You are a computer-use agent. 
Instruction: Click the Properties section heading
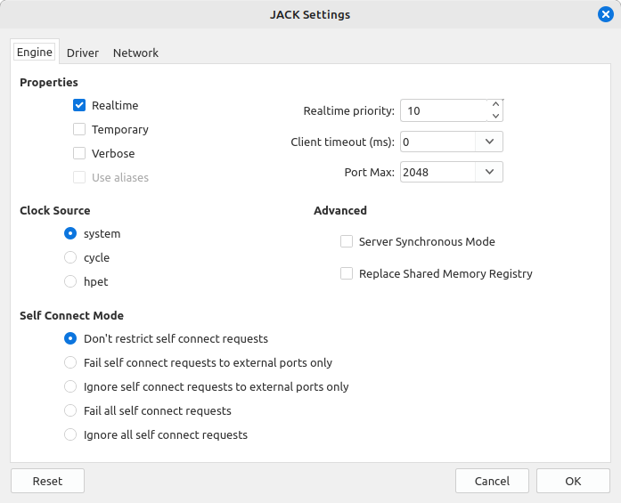pos(49,82)
